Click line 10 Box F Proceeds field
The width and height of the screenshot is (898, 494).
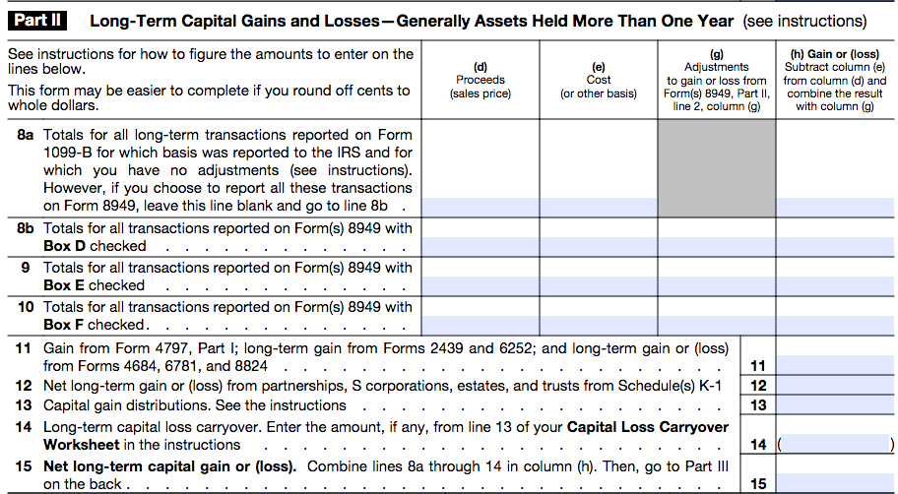coord(480,325)
